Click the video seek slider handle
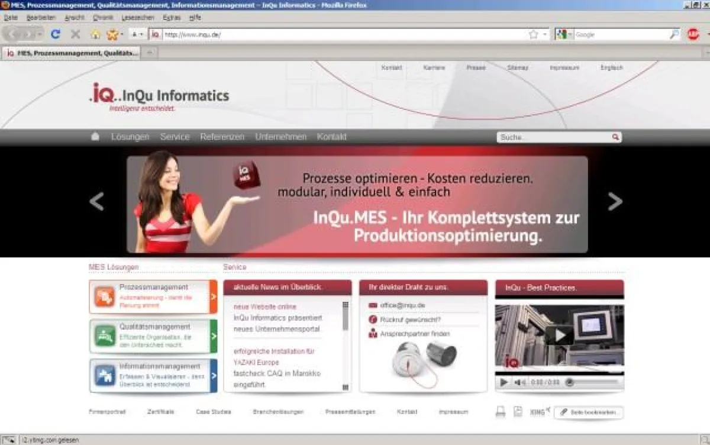This screenshot has width=710, height=445. click(x=570, y=382)
